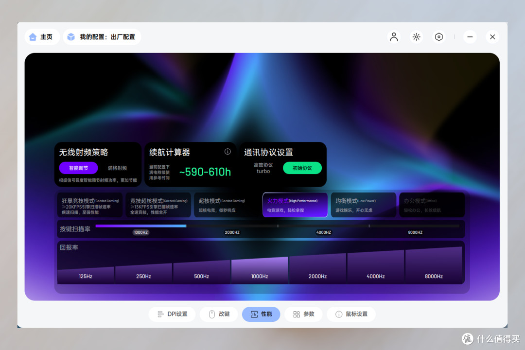Viewport: 525px width, 350px height.
Task: Go to the 主页 home button
Action: [x=42, y=37]
